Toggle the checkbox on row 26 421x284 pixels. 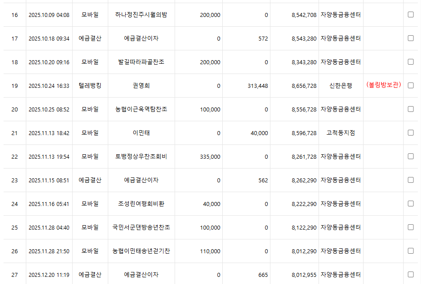point(410,251)
